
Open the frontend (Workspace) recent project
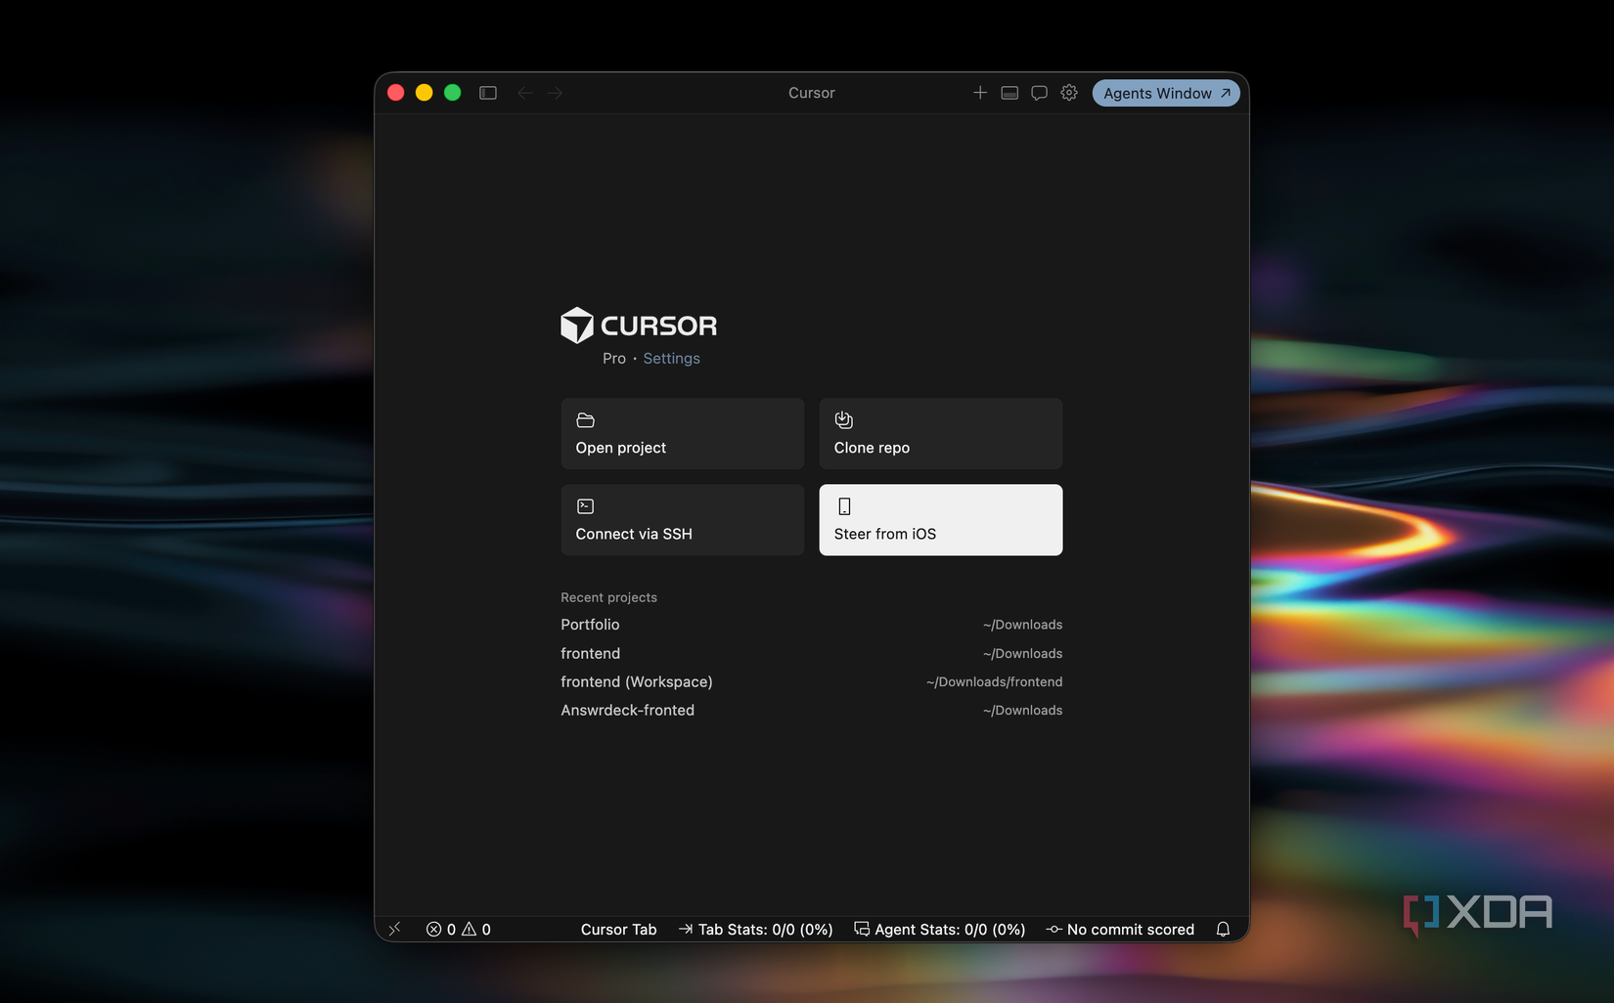tap(812, 681)
